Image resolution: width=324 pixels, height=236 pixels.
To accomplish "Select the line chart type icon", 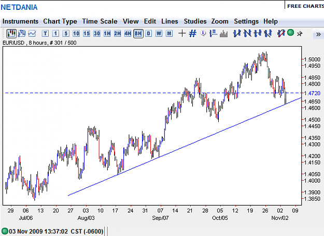I will 32,34.
